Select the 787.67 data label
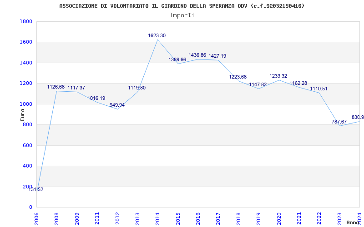This screenshot has width=364, height=227. pos(339,122)
